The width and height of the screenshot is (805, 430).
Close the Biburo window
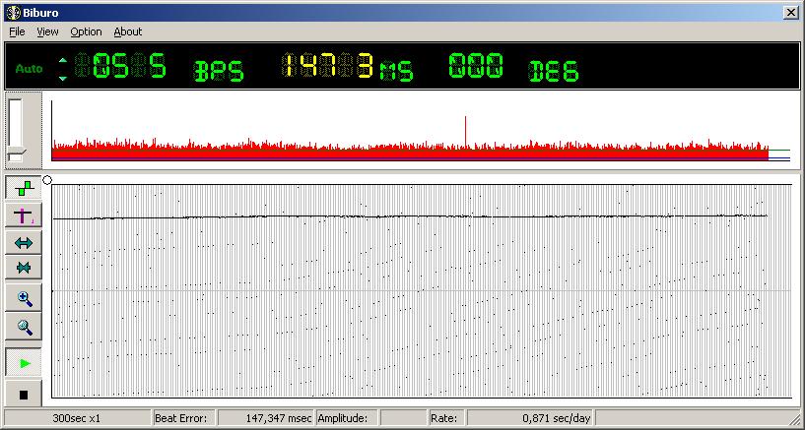790,13
